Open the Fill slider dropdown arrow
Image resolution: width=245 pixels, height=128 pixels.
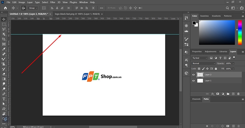(x=233, y=69)
